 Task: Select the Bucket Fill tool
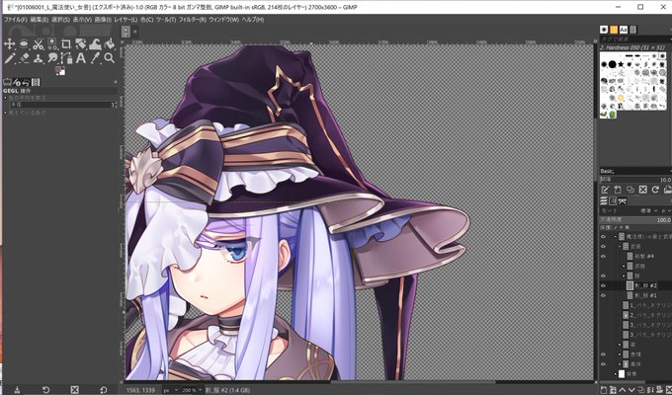point(110,43)
